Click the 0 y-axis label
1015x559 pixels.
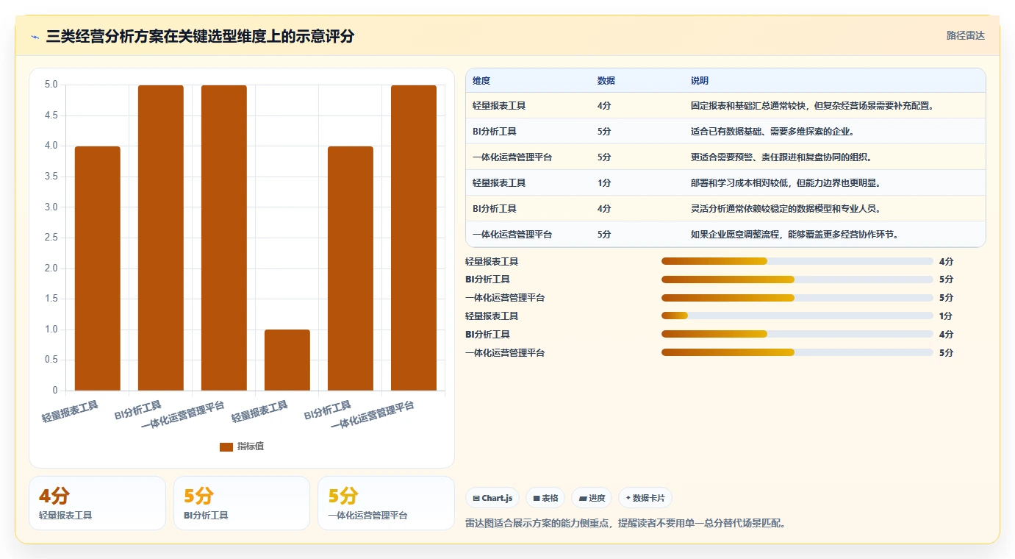tap(55, 391)
